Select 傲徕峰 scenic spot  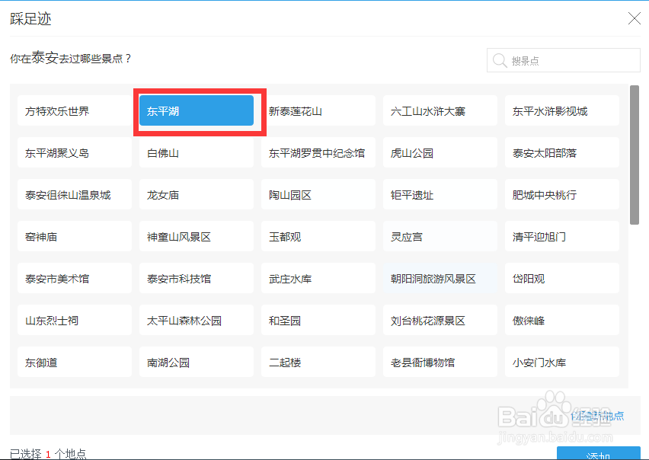[561, 320]
